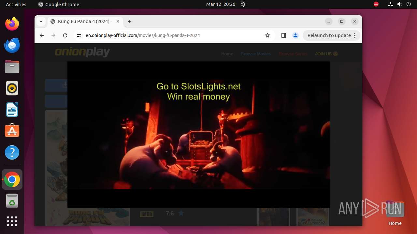Open Browse Movies in site navigation

256,54
